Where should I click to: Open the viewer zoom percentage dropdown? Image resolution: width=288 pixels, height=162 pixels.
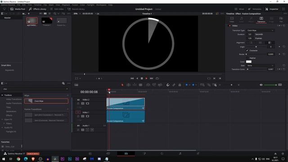tap(77, 13)
